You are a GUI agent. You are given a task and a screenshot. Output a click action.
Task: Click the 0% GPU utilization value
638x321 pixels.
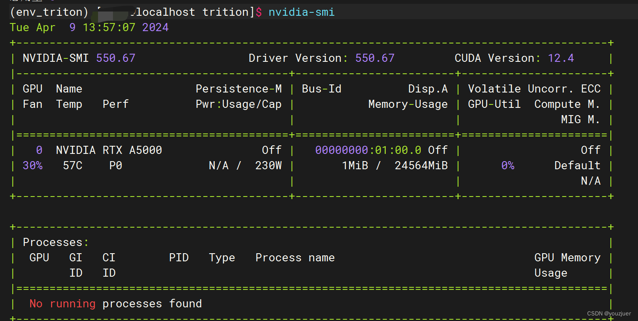(x=508, y=165)
